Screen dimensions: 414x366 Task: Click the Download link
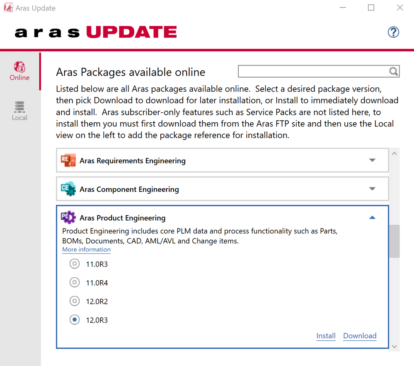[360, 336]
